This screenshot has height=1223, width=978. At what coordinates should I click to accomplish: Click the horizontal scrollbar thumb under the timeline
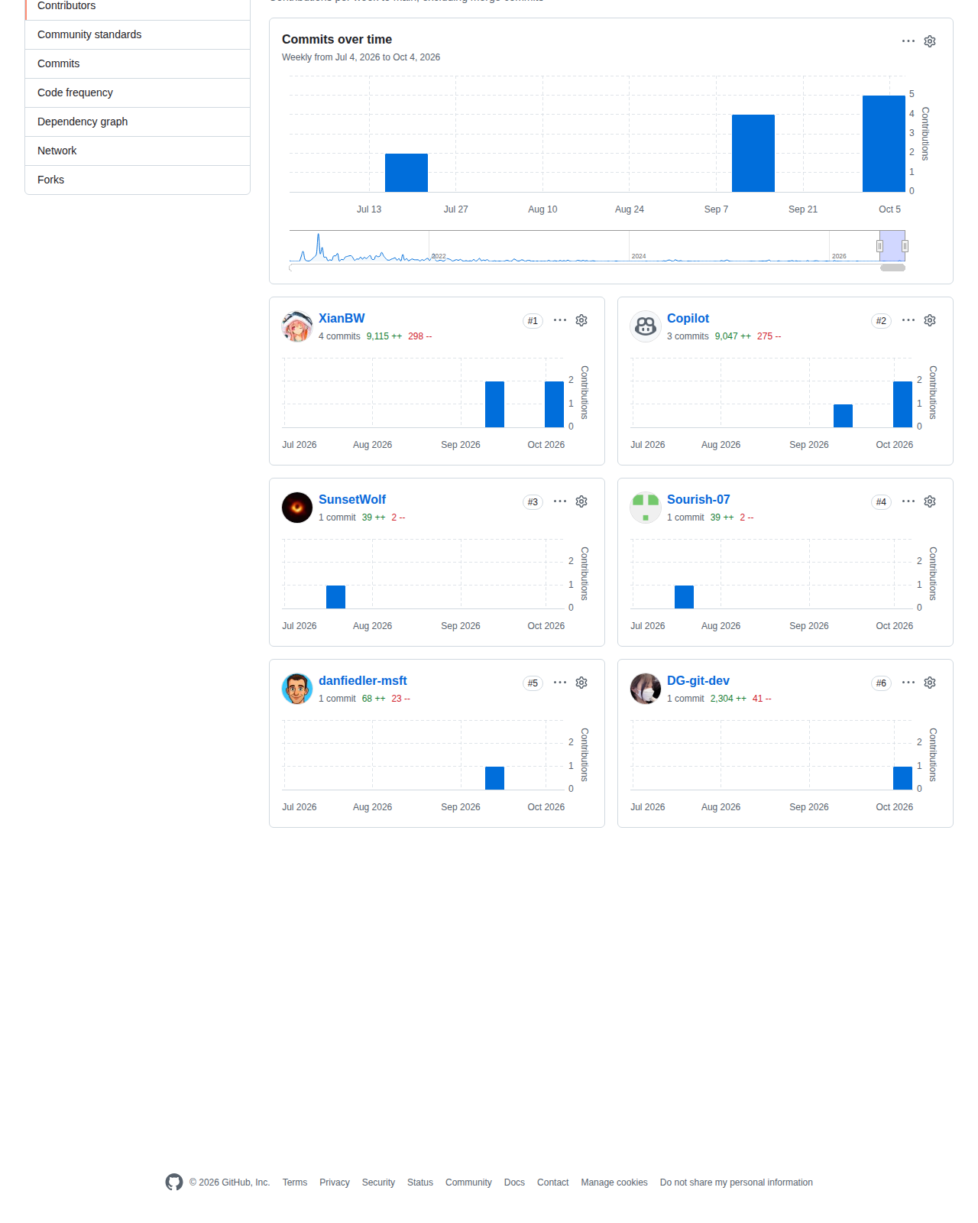pos(892,268)
